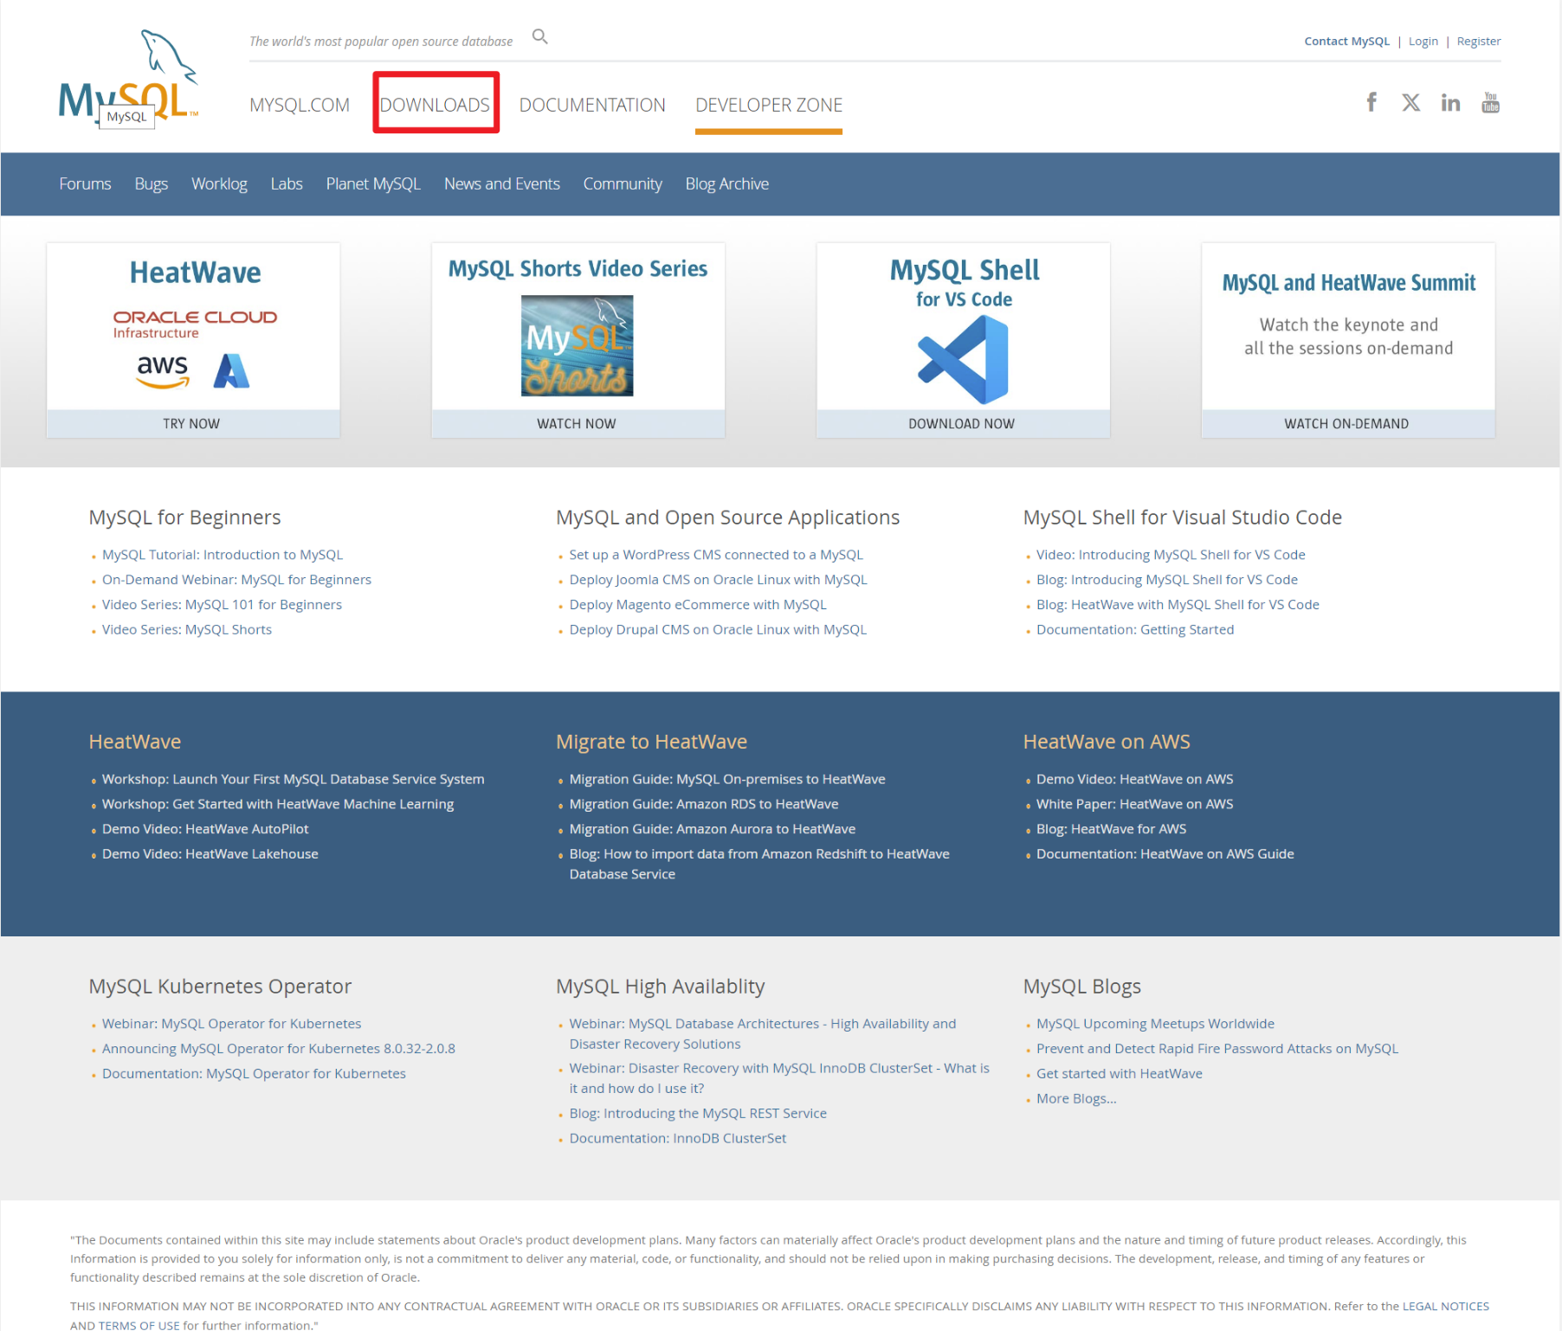Open Blog: HeatWave with MySQL Shell link
Screen dimensions: 1562x1331
(x=1178, y=605)
